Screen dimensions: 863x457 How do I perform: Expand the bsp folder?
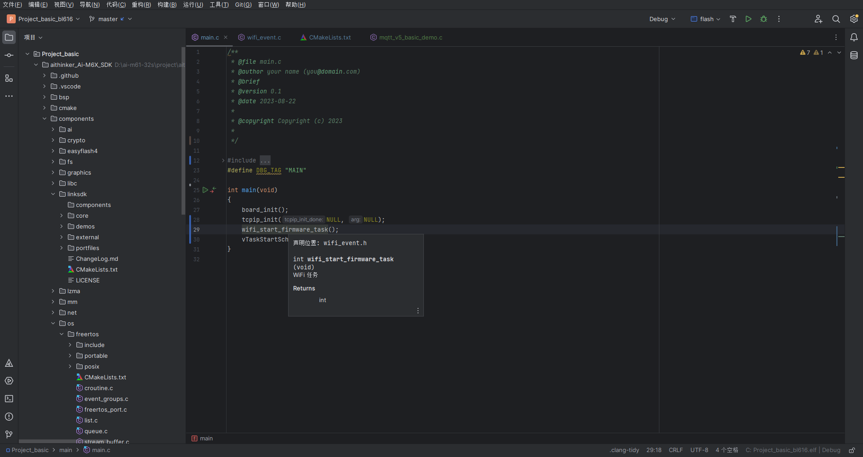tap(44, 97)
